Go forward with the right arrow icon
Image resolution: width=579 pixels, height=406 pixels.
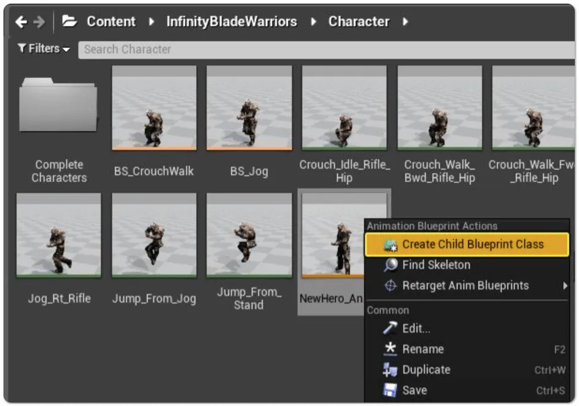pyautogui.click(x=39, y=21)
